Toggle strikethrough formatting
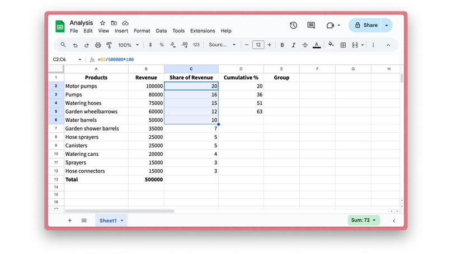The width and height of the screenshot is (452, 254). click(305, 45)
